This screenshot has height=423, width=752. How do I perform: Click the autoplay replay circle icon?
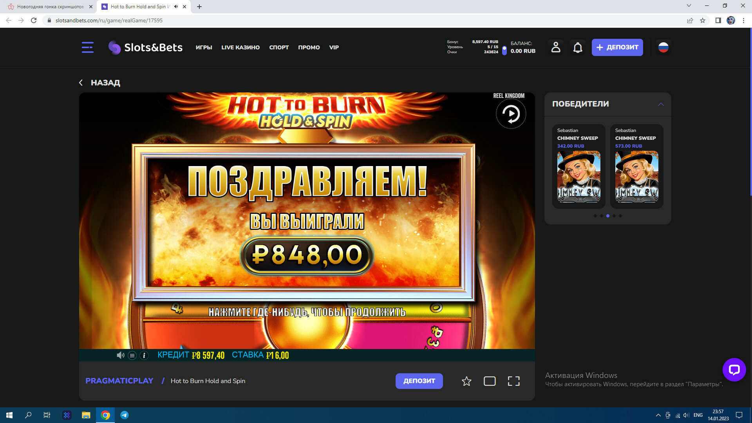click(x=511, y=114)
